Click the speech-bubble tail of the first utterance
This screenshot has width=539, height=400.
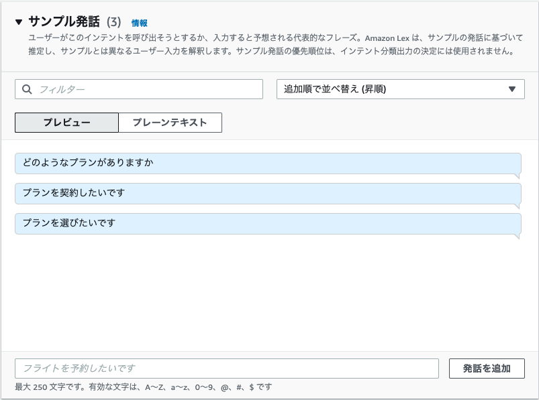(x=517, y=176)
